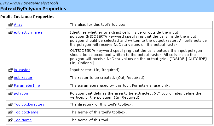
Task: Click the property icon beside ToolboxName
Action: tap(11, 112)
